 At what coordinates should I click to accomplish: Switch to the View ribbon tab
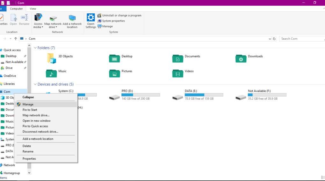[x=33, y=9]
